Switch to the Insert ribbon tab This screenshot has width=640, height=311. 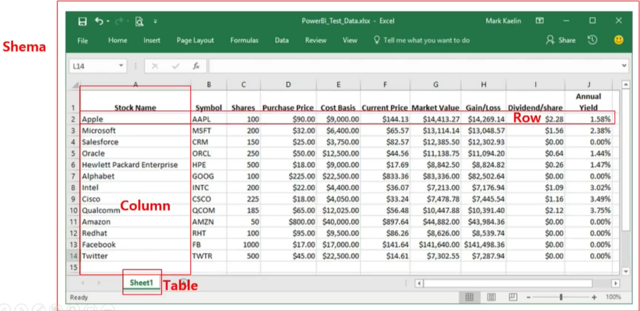152,40
